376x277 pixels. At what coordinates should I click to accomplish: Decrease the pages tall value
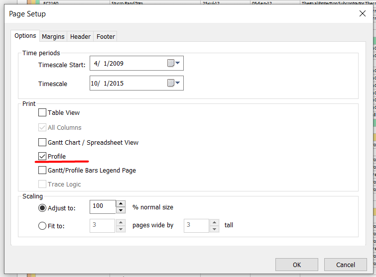214,229
